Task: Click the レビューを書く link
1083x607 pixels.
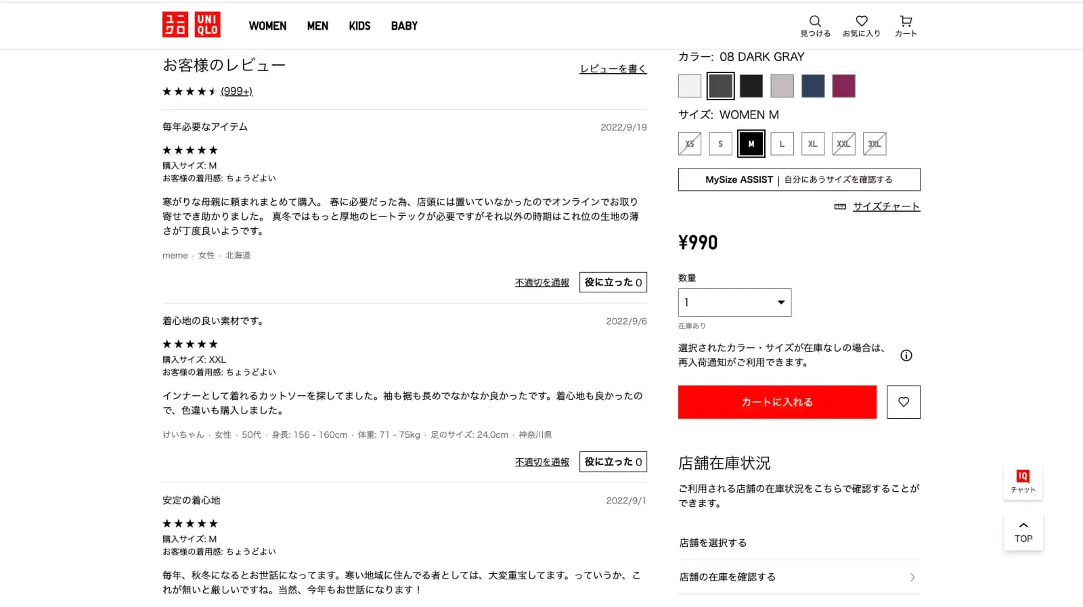Action: pyautogui.click(x=613, y=69)
